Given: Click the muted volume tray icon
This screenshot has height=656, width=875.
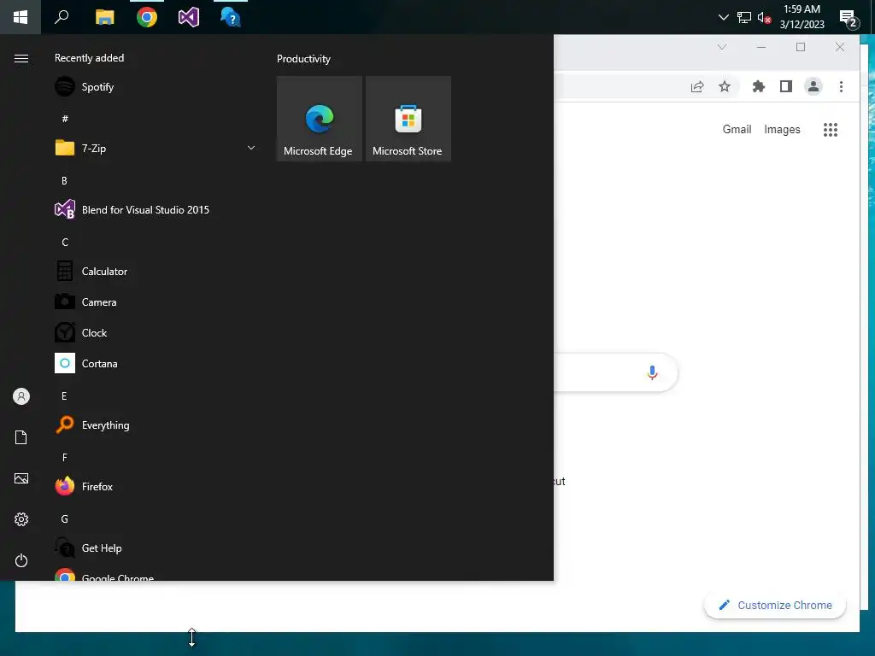Looking at the screenshot, I should click(764, 17).
